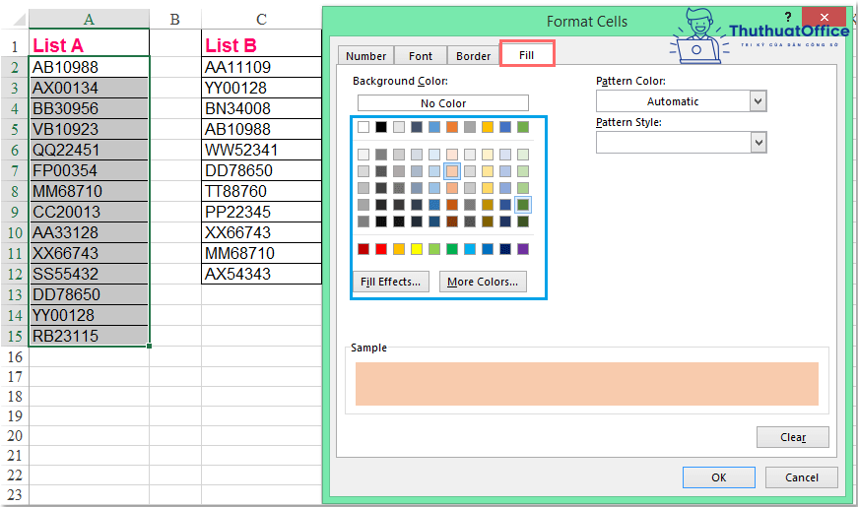This screenshot has width=858, height=507.
Task: Select cell 'AA33128' in List A
Action: pos(89,232)
